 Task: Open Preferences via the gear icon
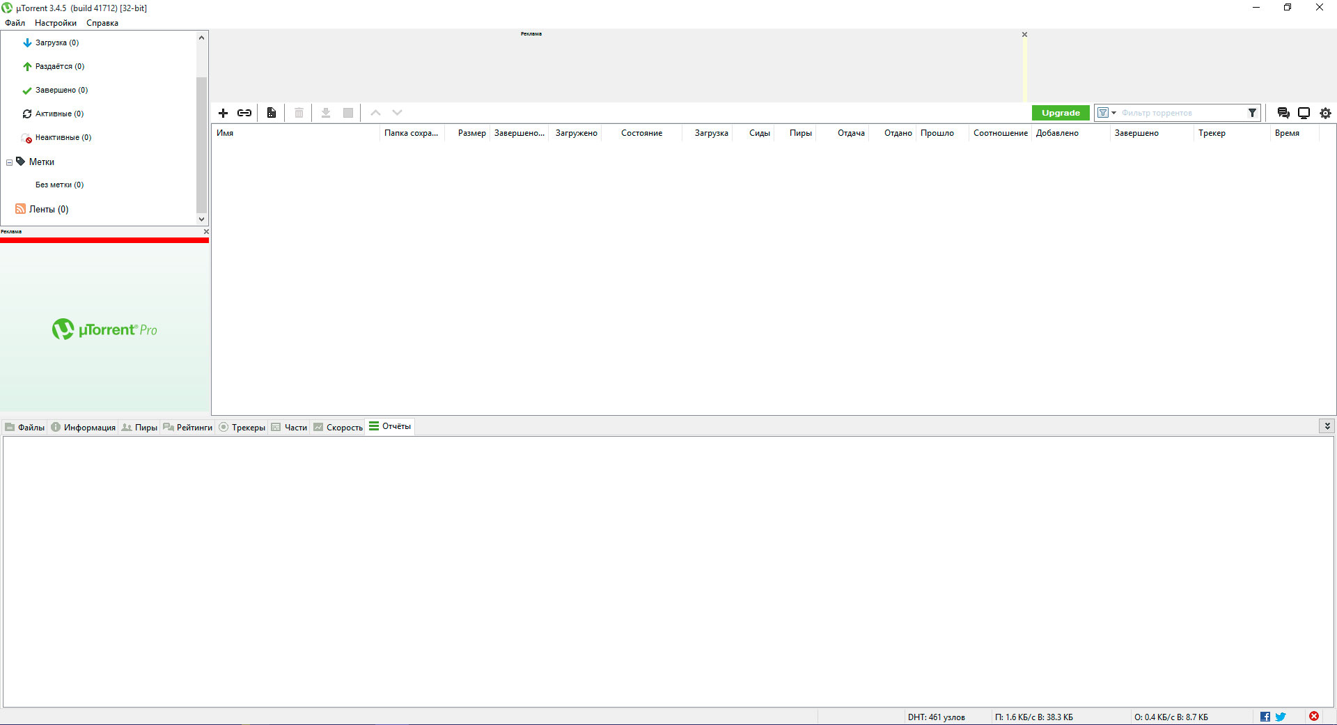1325,113
